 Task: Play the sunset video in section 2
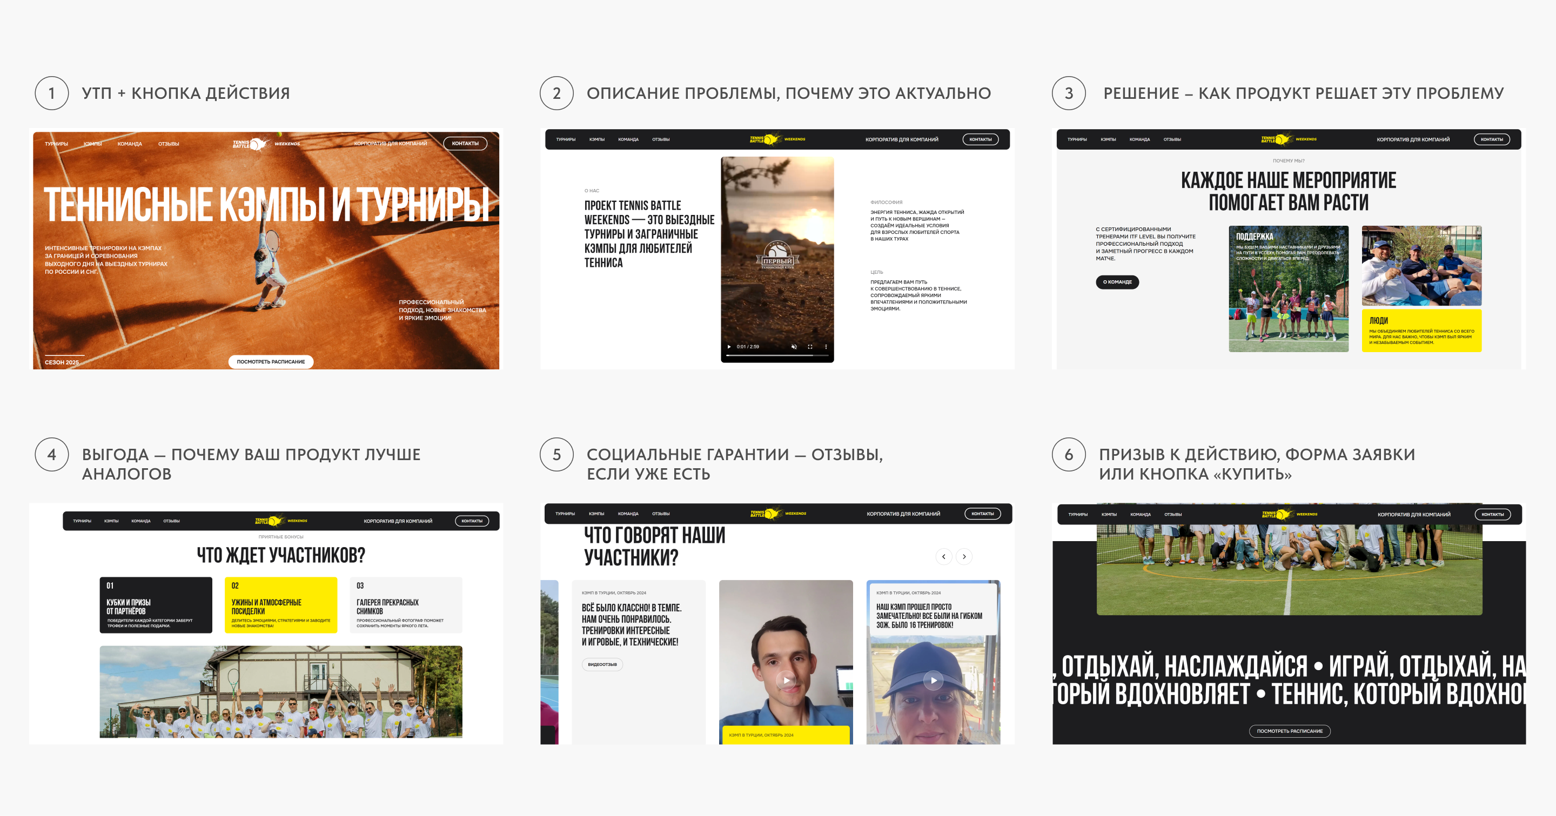click(x=729, y=347)
